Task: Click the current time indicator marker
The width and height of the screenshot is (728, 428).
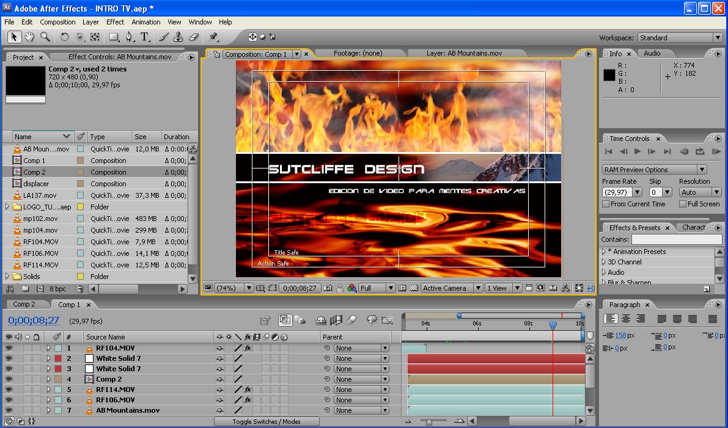Action: click(x=553, y=325)
